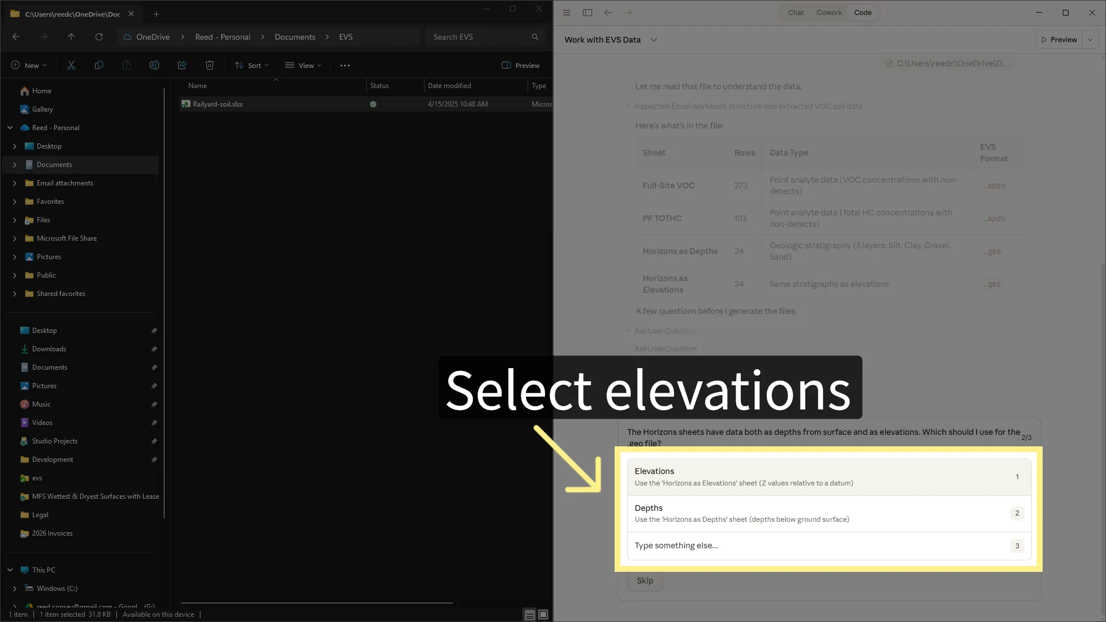Click the Cut icon in File Explorer toolbar

coord(71,66)
